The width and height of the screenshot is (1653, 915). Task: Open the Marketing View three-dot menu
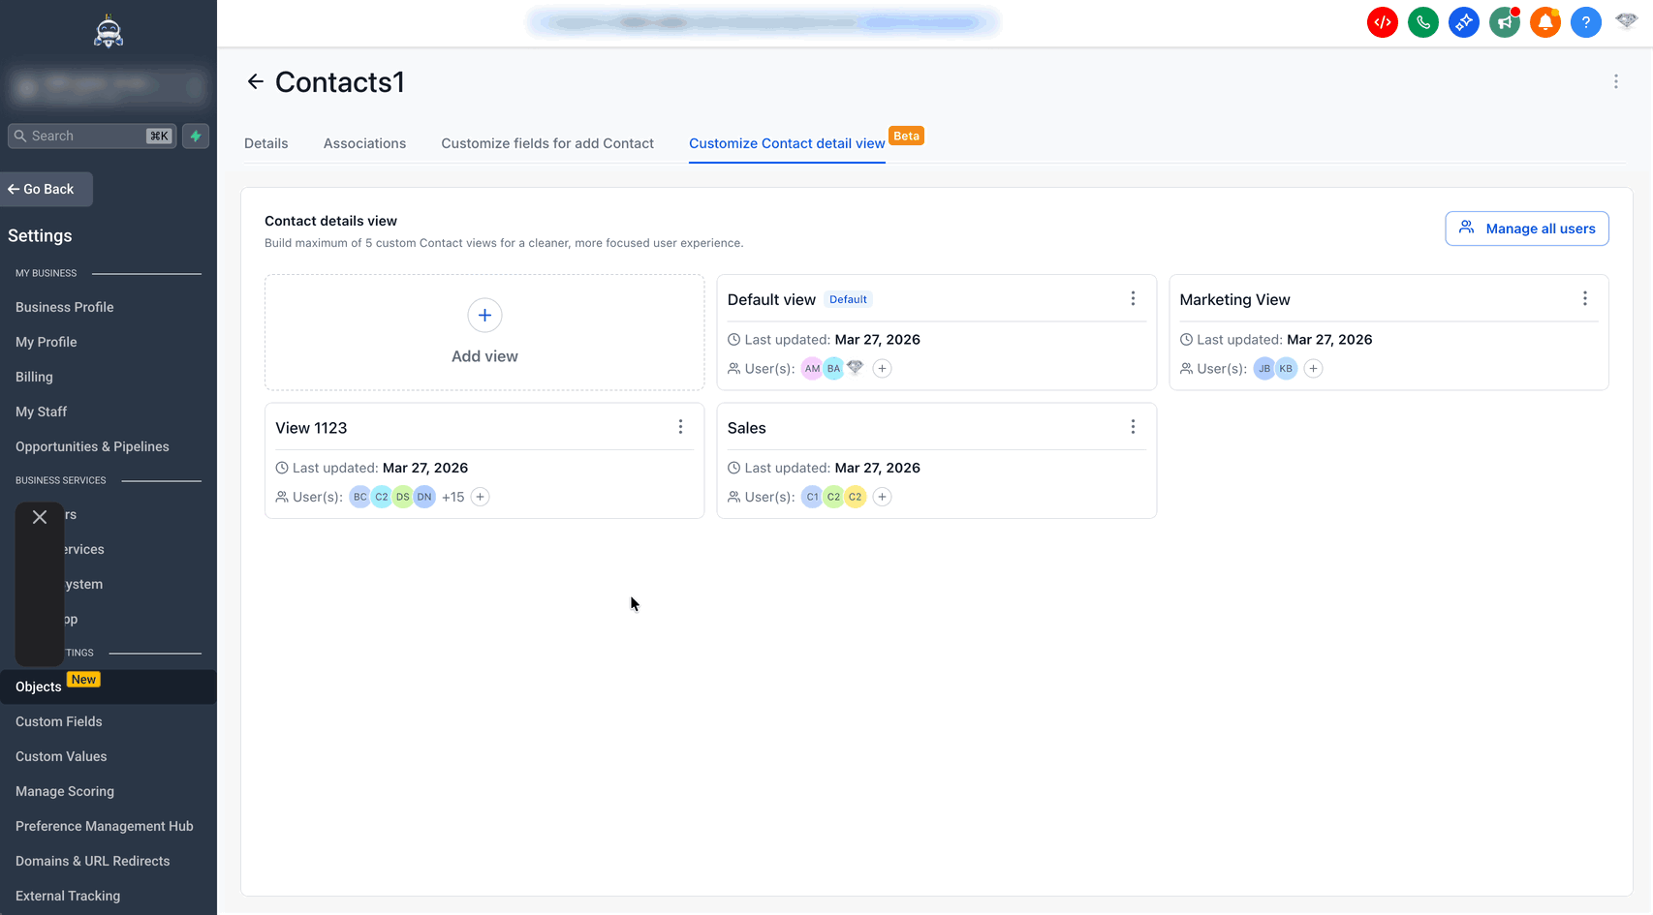1585,299
